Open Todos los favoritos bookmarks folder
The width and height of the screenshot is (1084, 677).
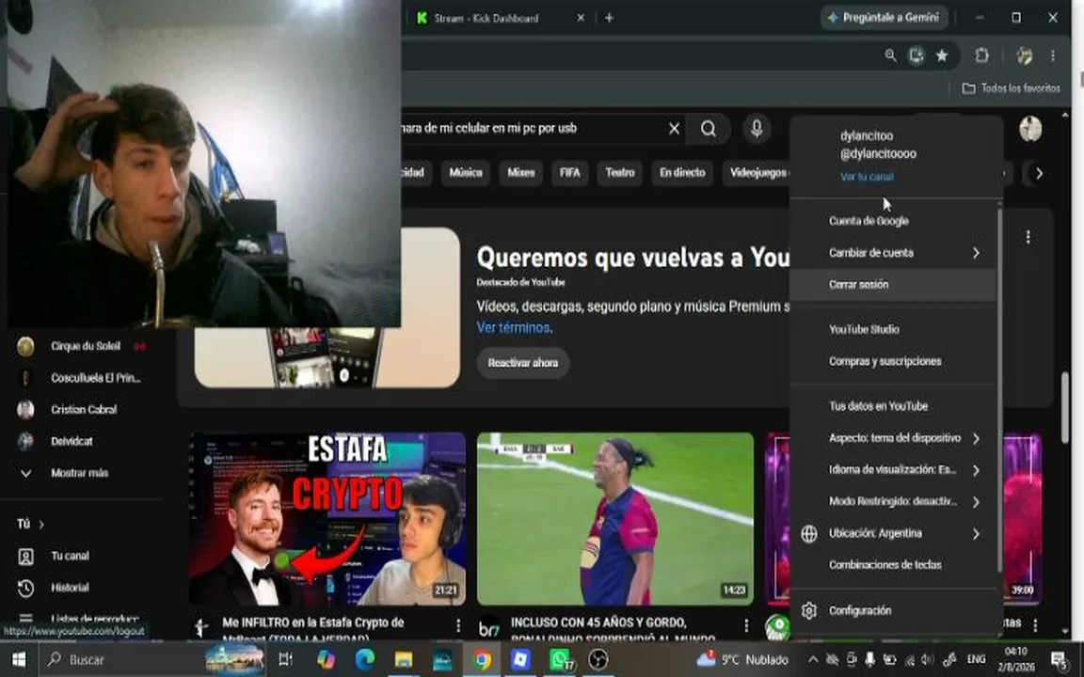(x=1011, y=88)
